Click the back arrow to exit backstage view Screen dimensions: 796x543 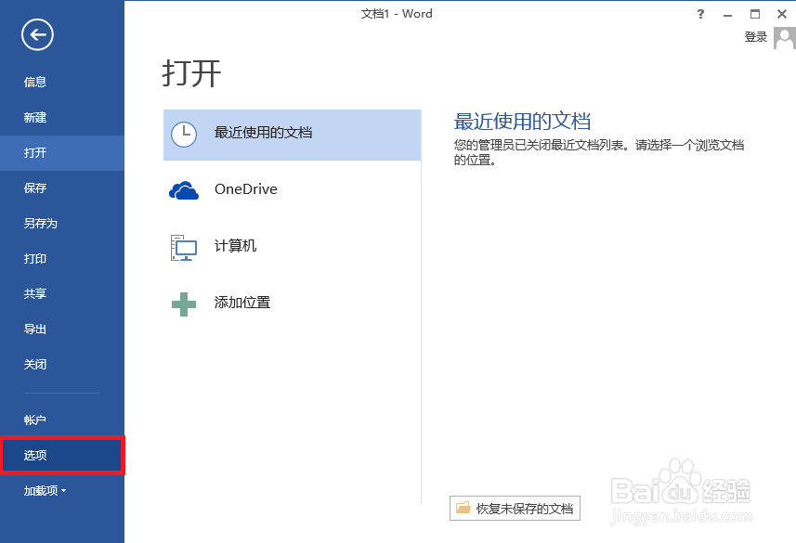(x=35, y=34)
